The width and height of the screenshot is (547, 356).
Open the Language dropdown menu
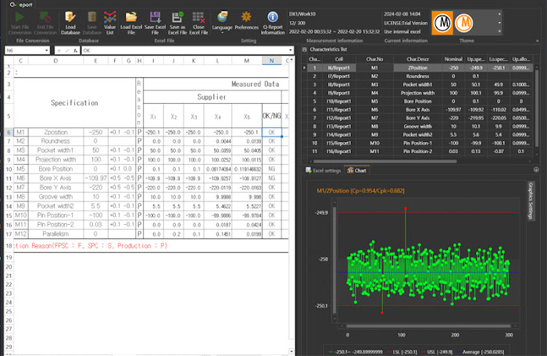point(222,23)
